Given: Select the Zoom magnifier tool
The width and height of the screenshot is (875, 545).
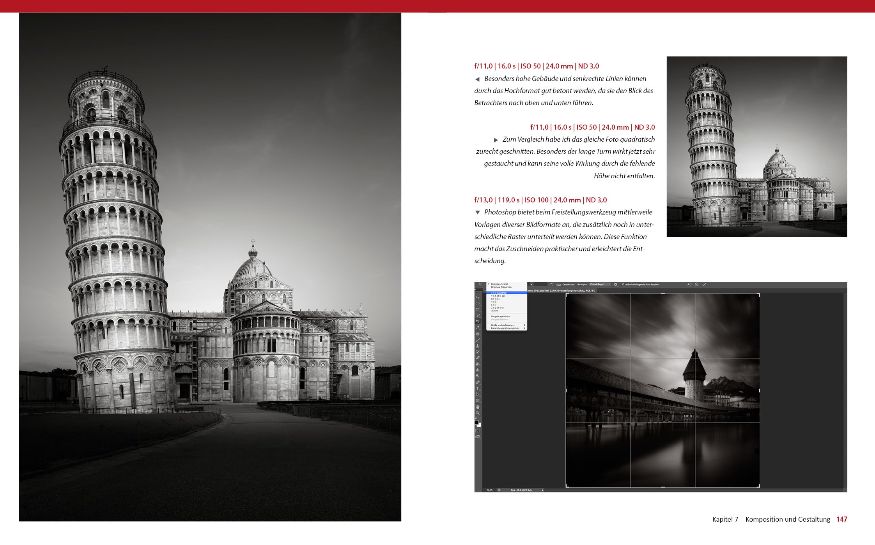Looking at the screenshot, I should (478, 413).
